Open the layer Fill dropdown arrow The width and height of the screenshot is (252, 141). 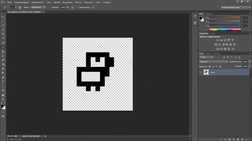(x=250, y=66)
